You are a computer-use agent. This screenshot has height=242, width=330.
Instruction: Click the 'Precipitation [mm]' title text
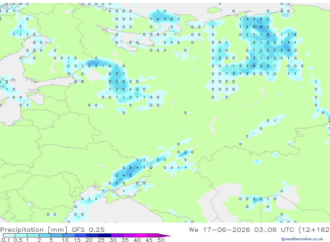click(x=34, y=230)
